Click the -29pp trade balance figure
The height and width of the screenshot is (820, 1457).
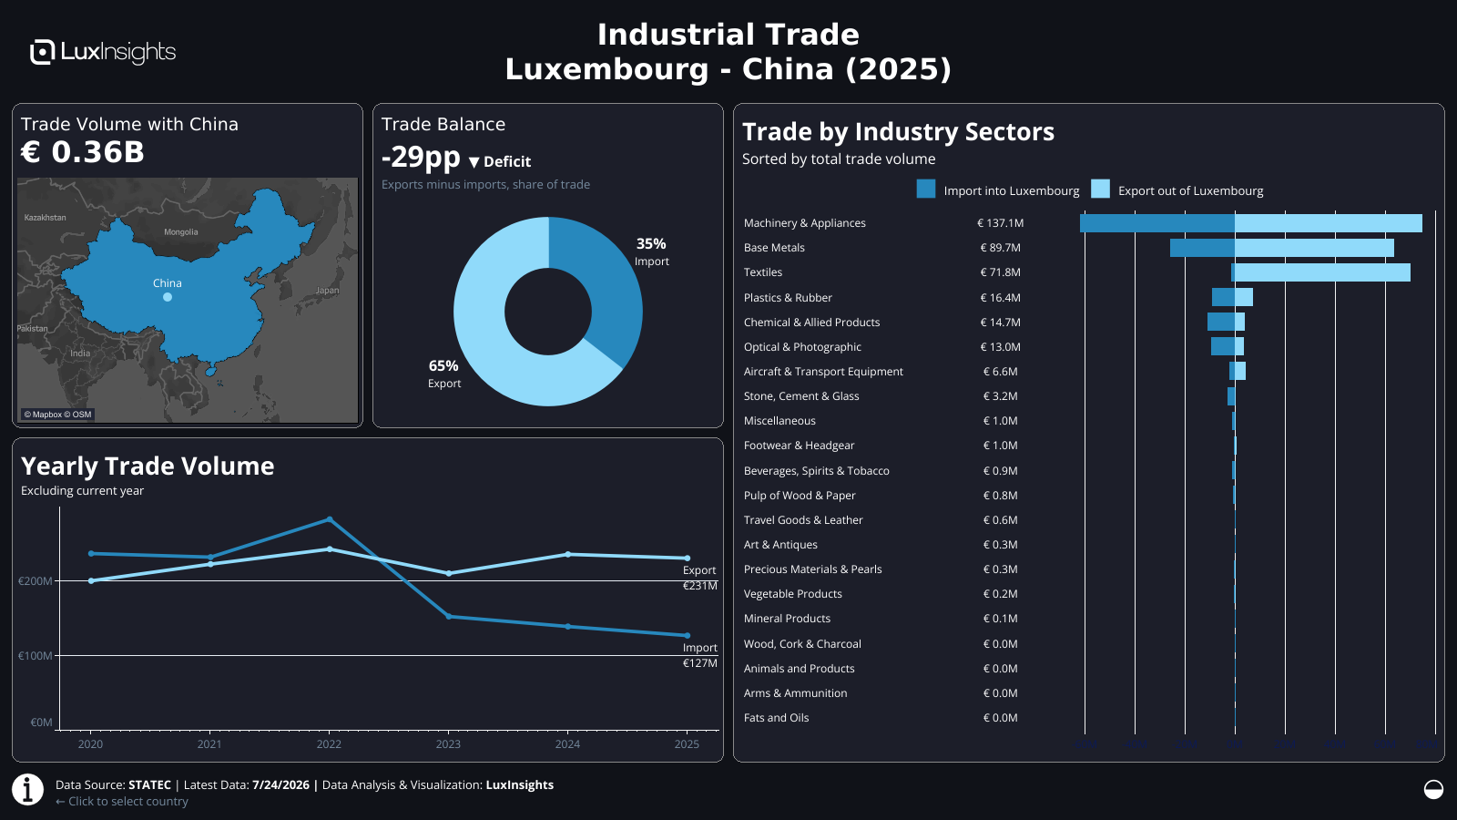421,158
